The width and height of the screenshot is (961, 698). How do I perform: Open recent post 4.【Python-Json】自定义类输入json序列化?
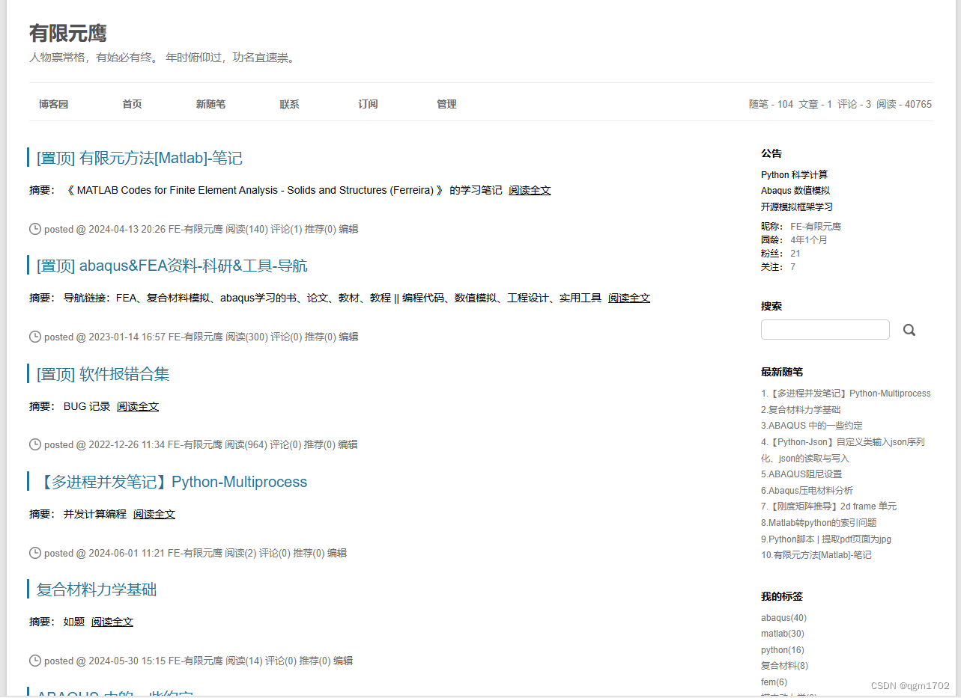(843, 450)
